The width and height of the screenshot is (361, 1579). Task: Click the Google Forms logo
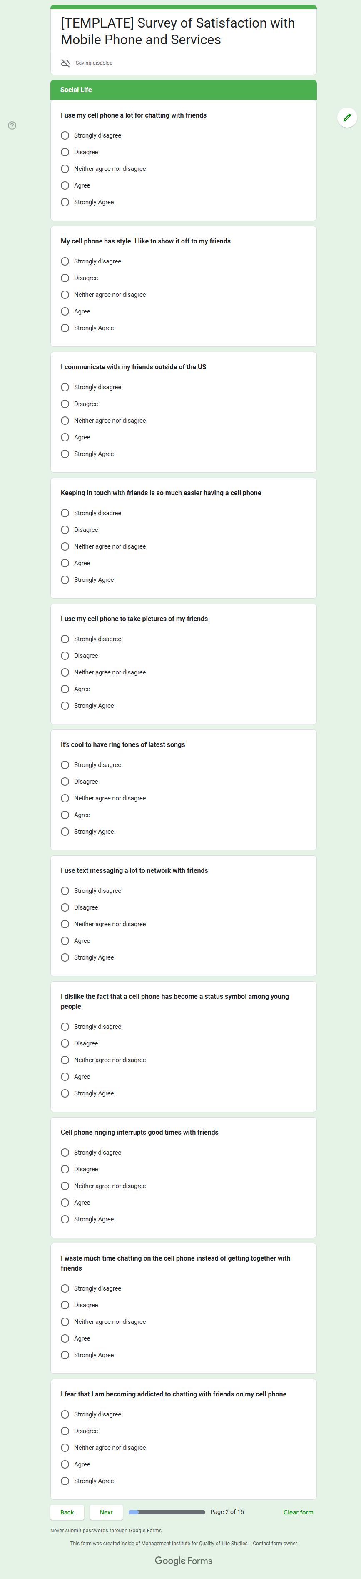pos(183,1560)
